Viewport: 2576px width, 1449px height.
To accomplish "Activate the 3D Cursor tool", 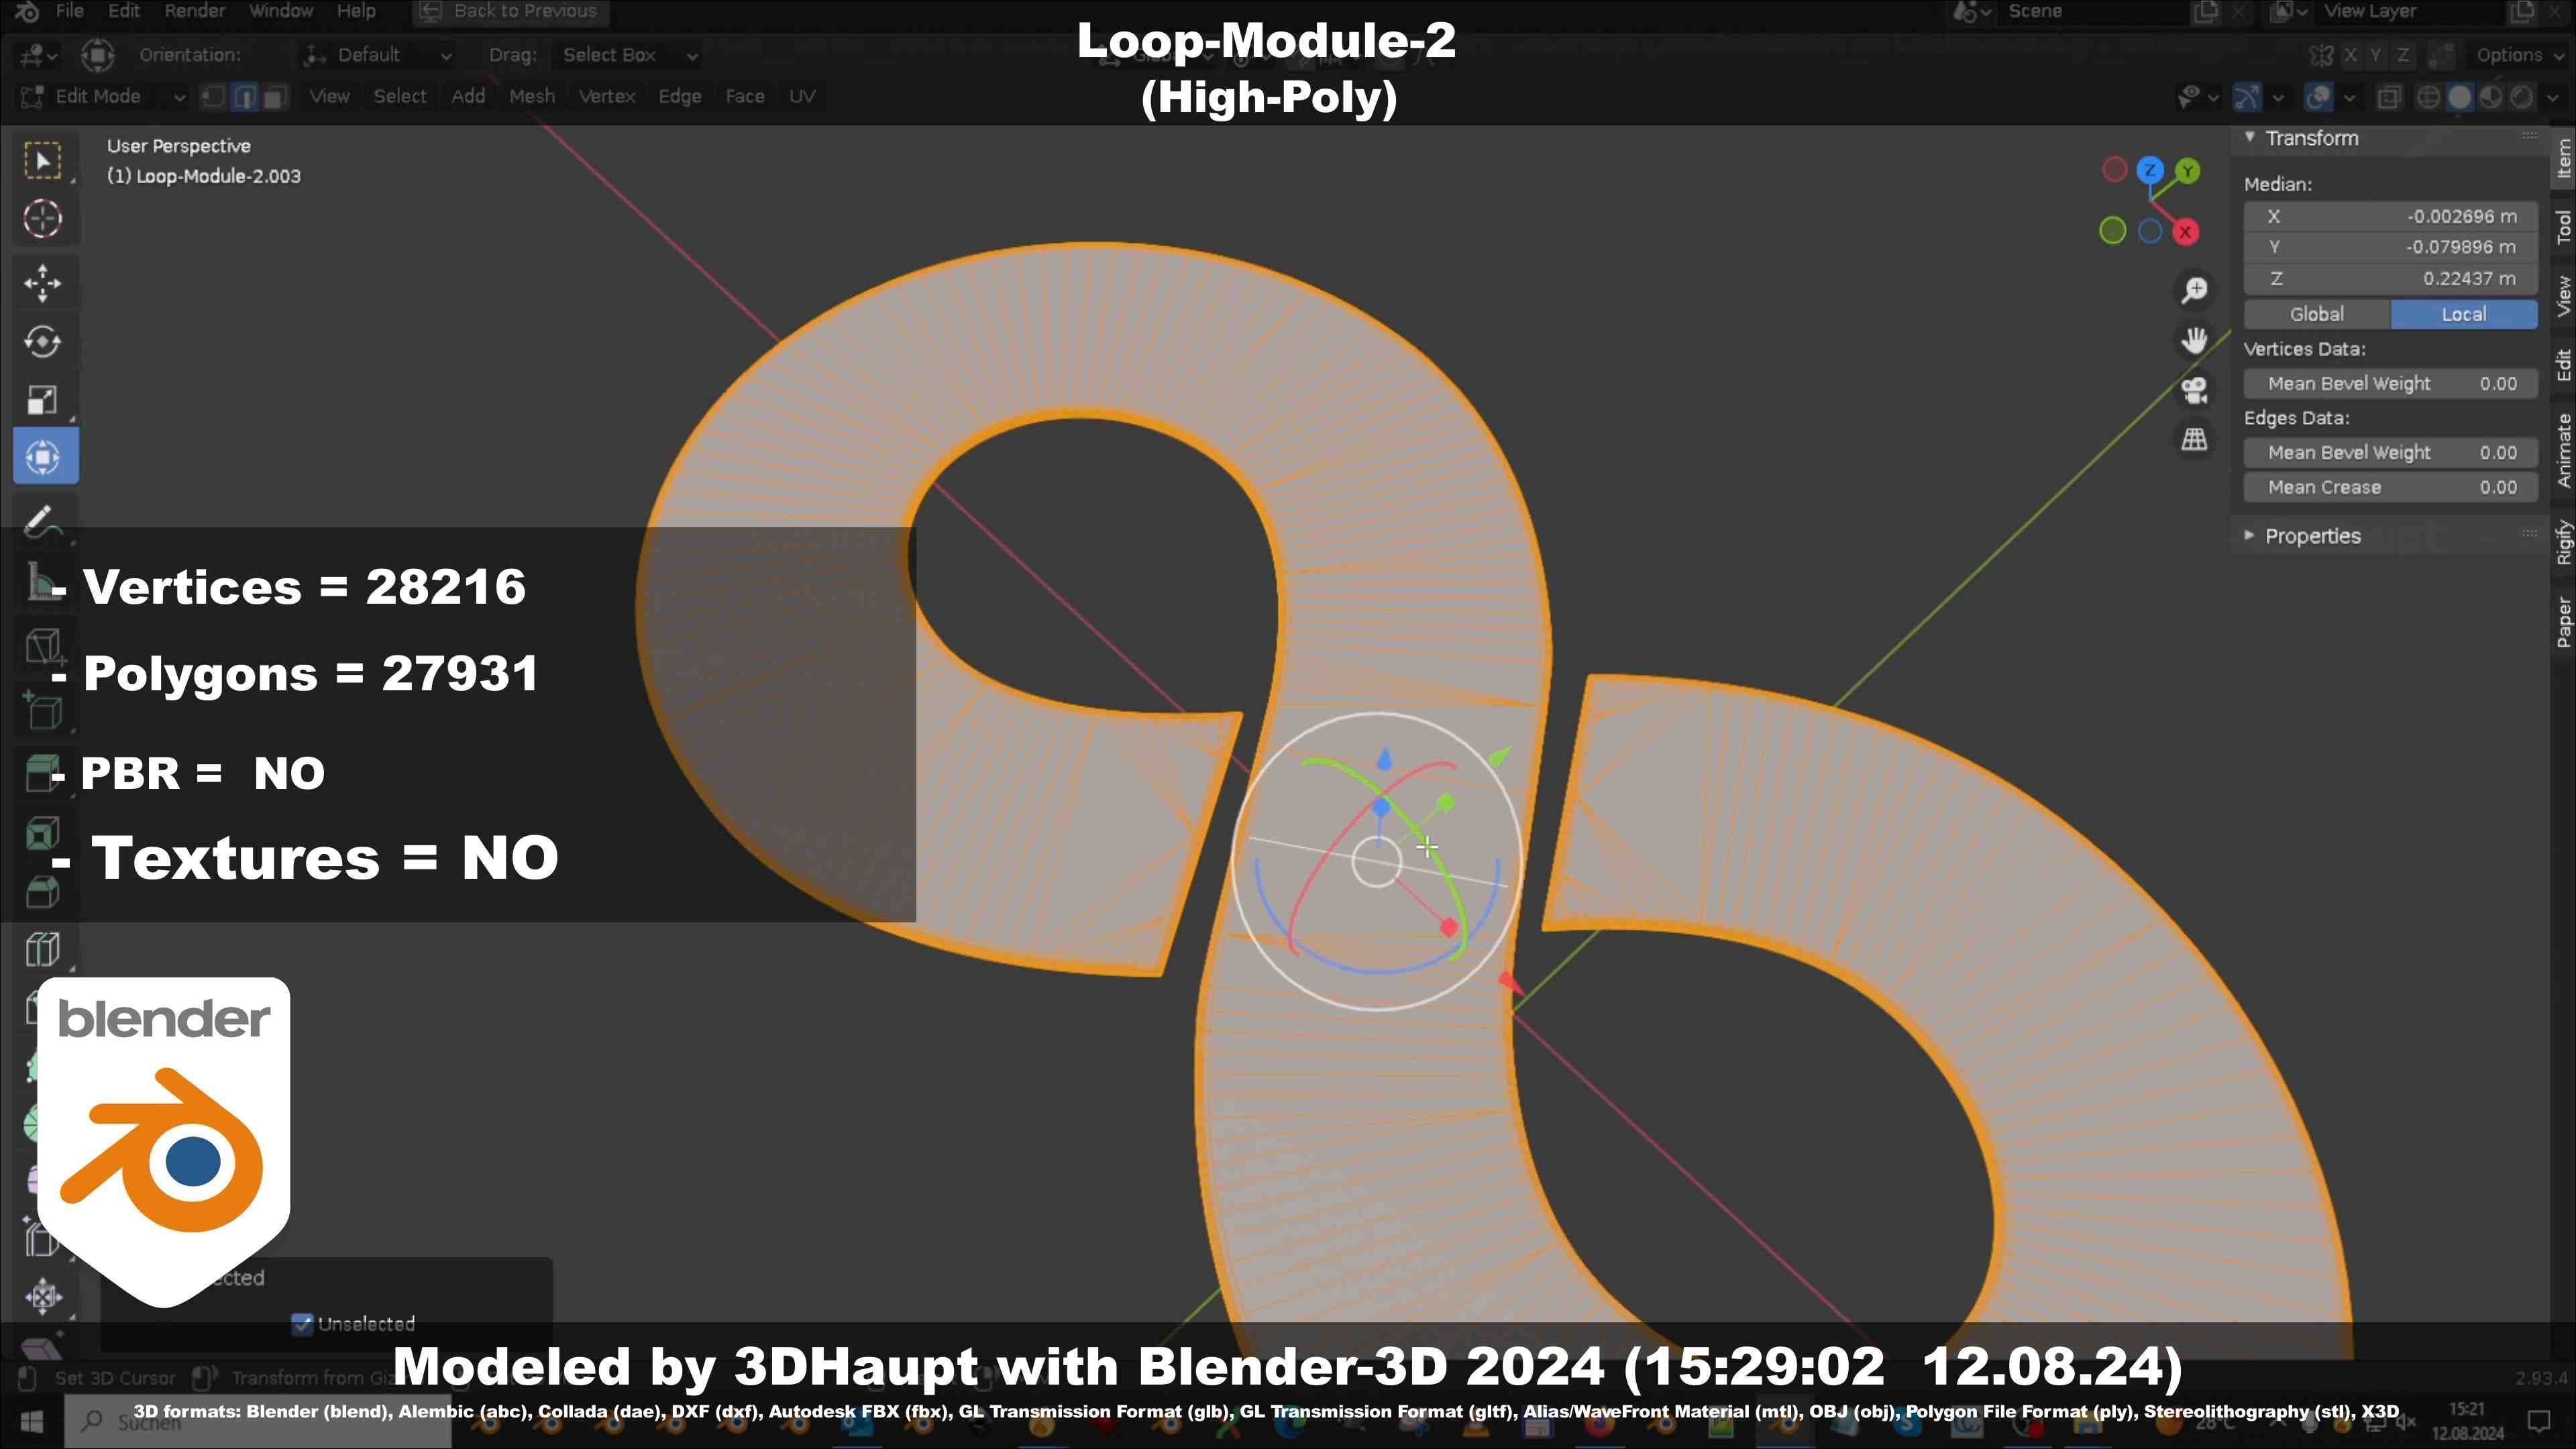I will click(x=43, y=219).
